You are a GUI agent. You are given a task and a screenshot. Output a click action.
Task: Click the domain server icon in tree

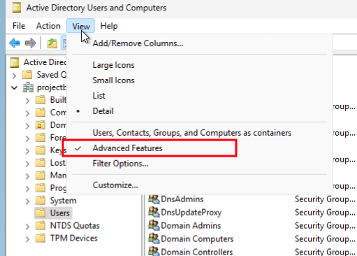tap(28, 87)
